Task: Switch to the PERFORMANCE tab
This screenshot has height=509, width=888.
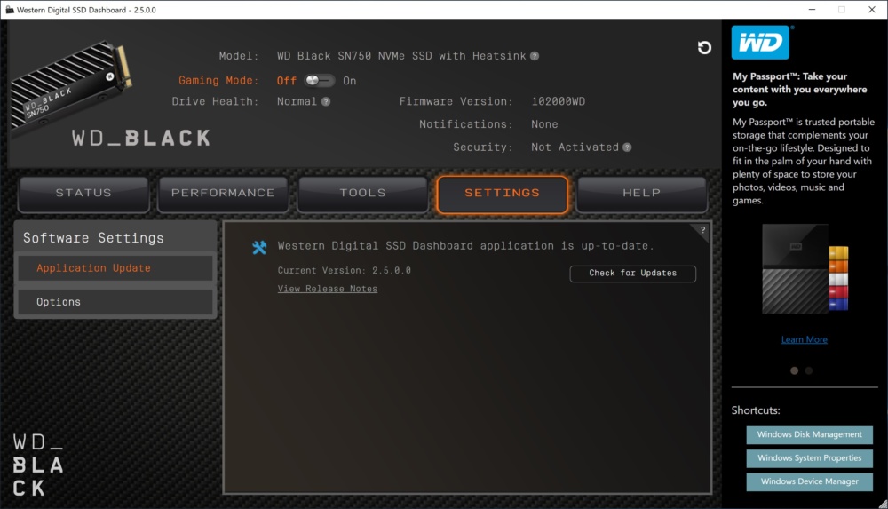Action: coord(223,194)
